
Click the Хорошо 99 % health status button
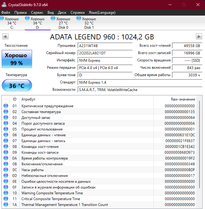coord(17,59)
